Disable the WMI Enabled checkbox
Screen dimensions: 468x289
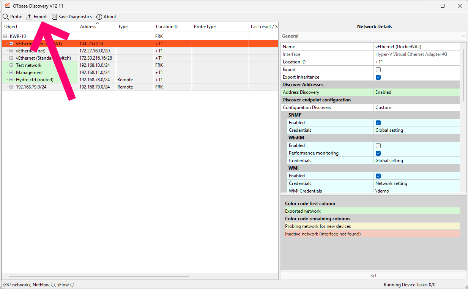tap(378, 176)
